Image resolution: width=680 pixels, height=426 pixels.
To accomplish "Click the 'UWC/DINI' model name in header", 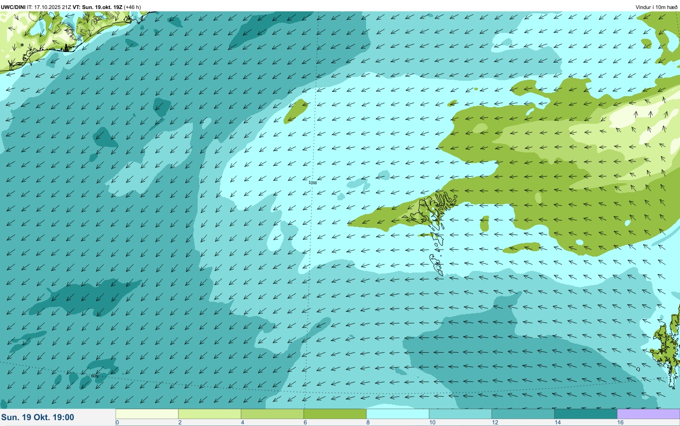I will [13, 7].
